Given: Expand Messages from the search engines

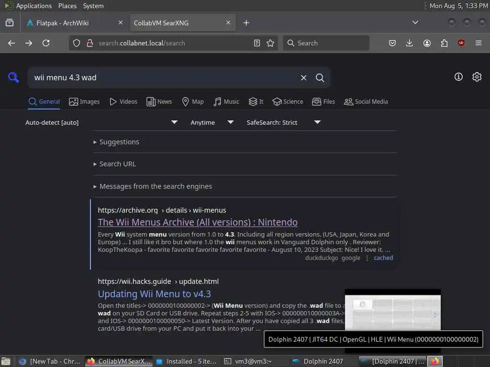Looking at the screenshot, I should point(153,186).
